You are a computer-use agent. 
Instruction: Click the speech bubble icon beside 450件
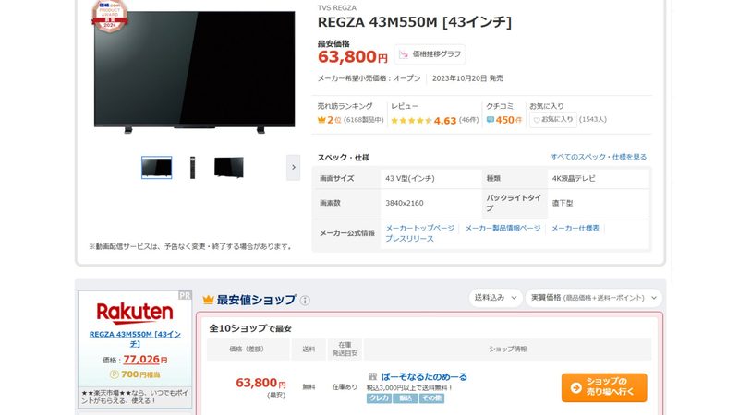click(491, 120)
